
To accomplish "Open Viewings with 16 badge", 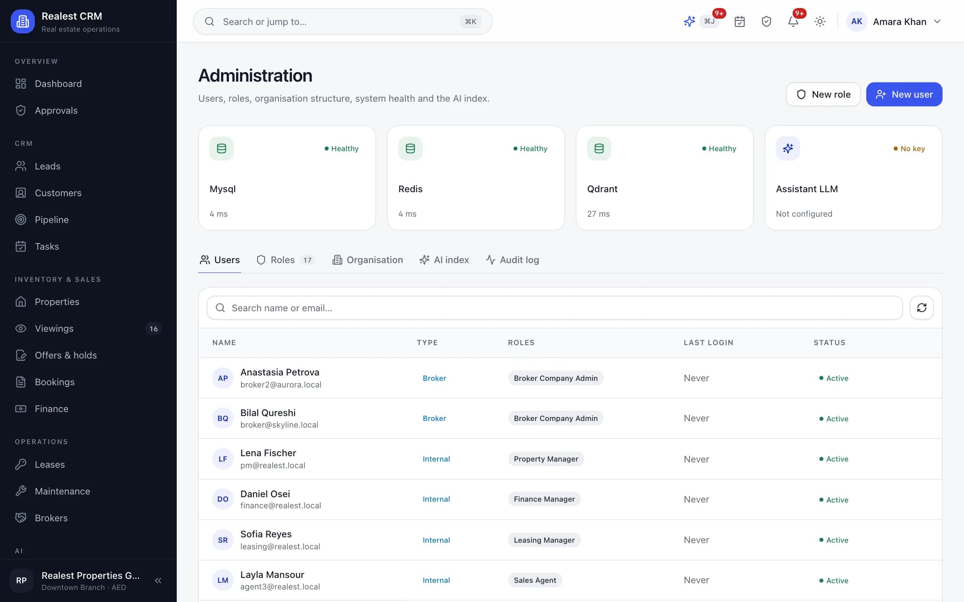I will click(88, 329).
